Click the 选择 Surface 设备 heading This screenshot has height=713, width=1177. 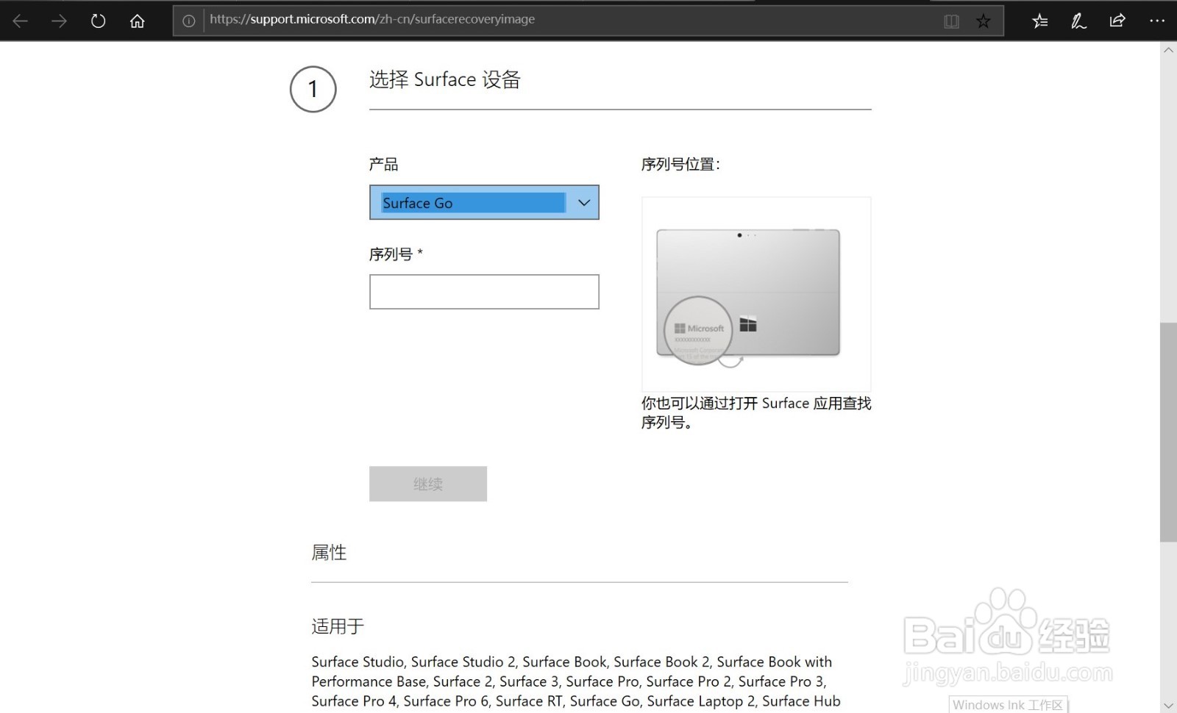click(x=445, y=79)
